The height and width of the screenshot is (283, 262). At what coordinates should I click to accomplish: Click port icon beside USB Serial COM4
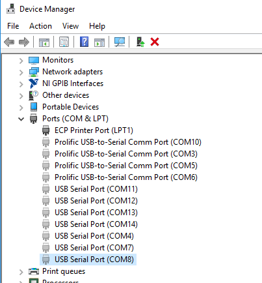coord(46,236)
